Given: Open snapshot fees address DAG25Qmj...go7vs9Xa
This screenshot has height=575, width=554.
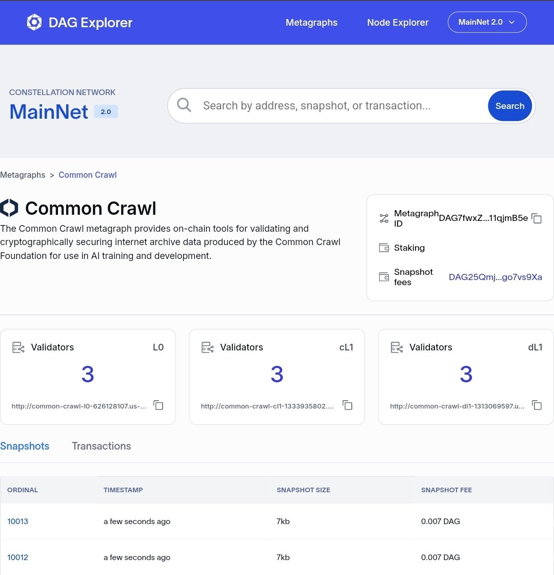Looking at the screenshot, I should point(495,277).
